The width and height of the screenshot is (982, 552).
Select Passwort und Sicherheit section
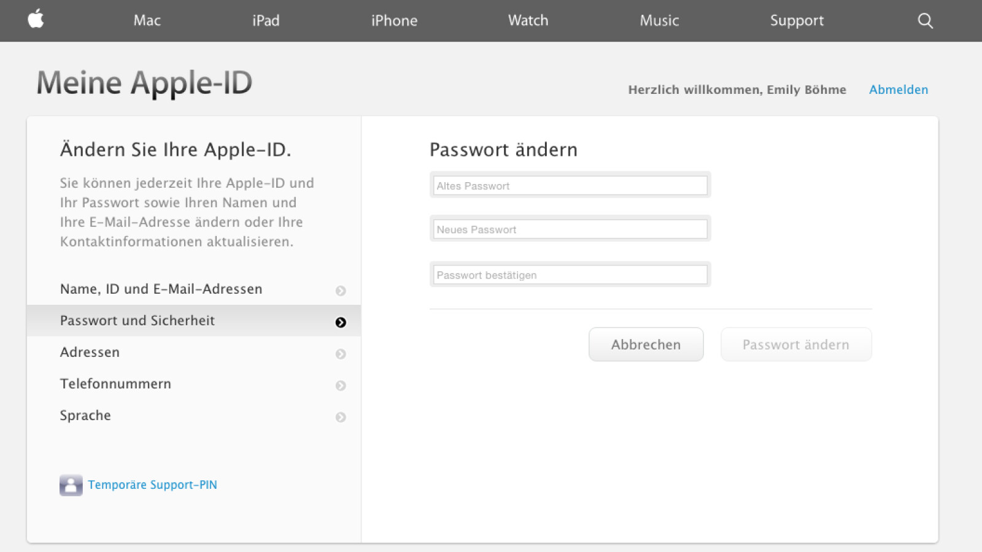[x=194, y=321]
